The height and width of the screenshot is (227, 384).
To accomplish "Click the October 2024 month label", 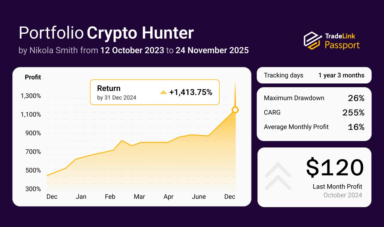I will coord(343,195).
